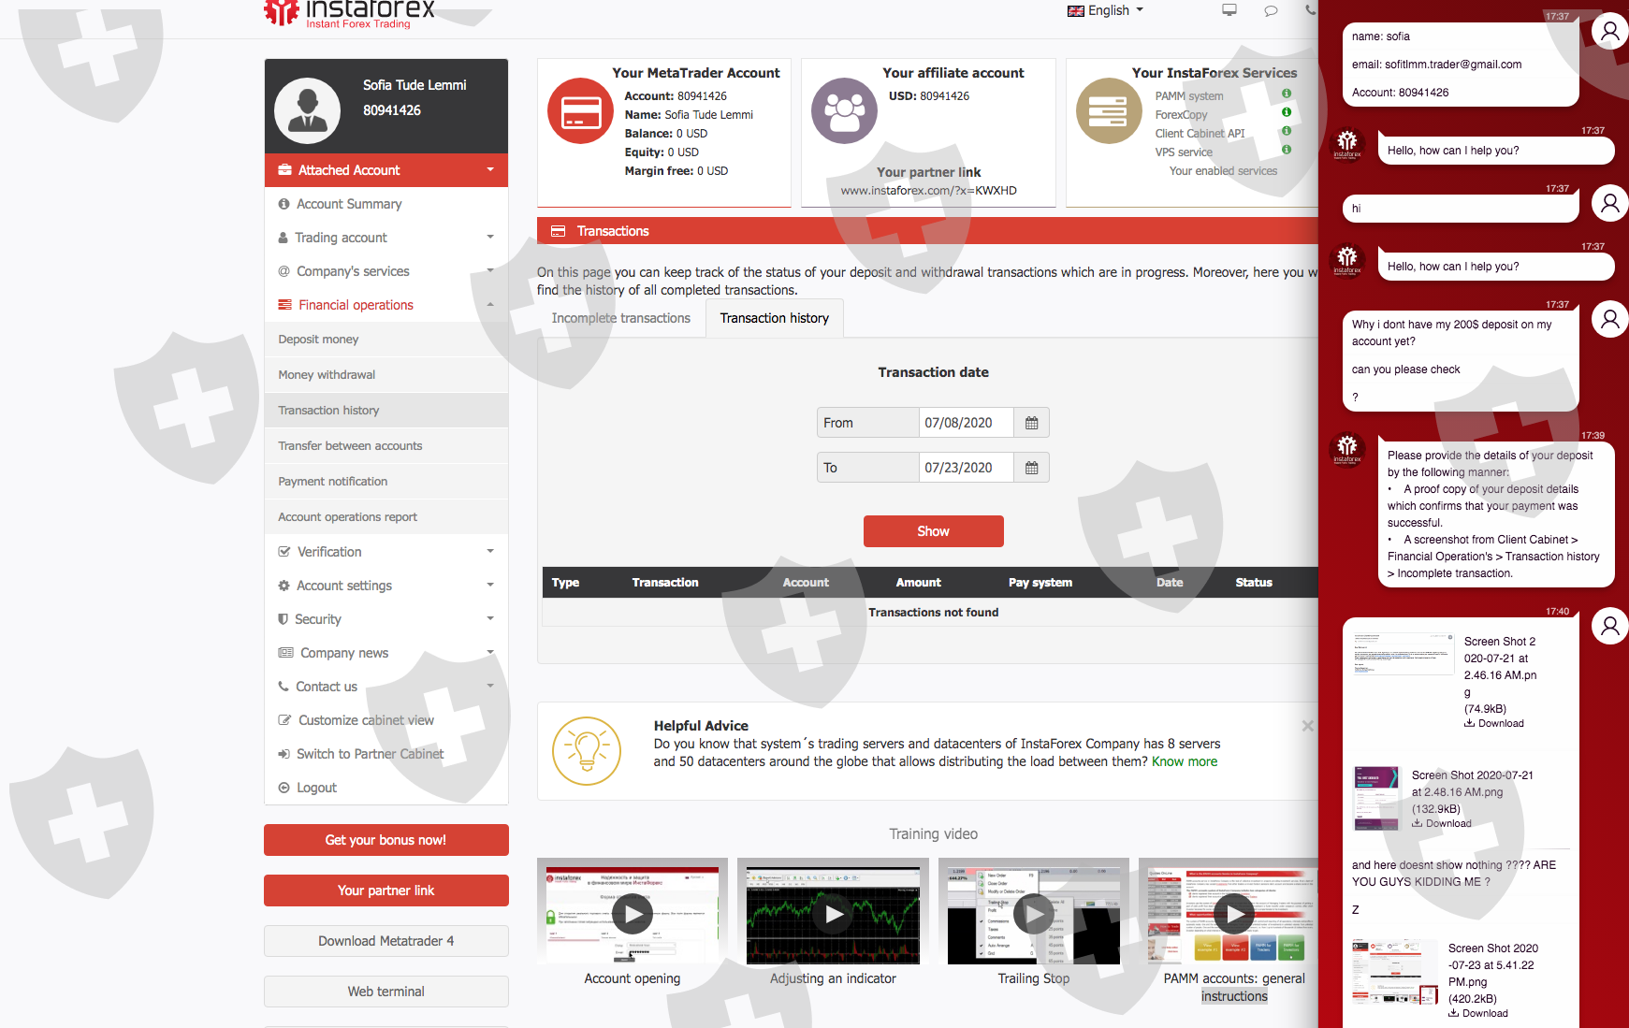Click the Download Metatrader 4 button
Screen dimensions: 1629x1028
[386, 941]
